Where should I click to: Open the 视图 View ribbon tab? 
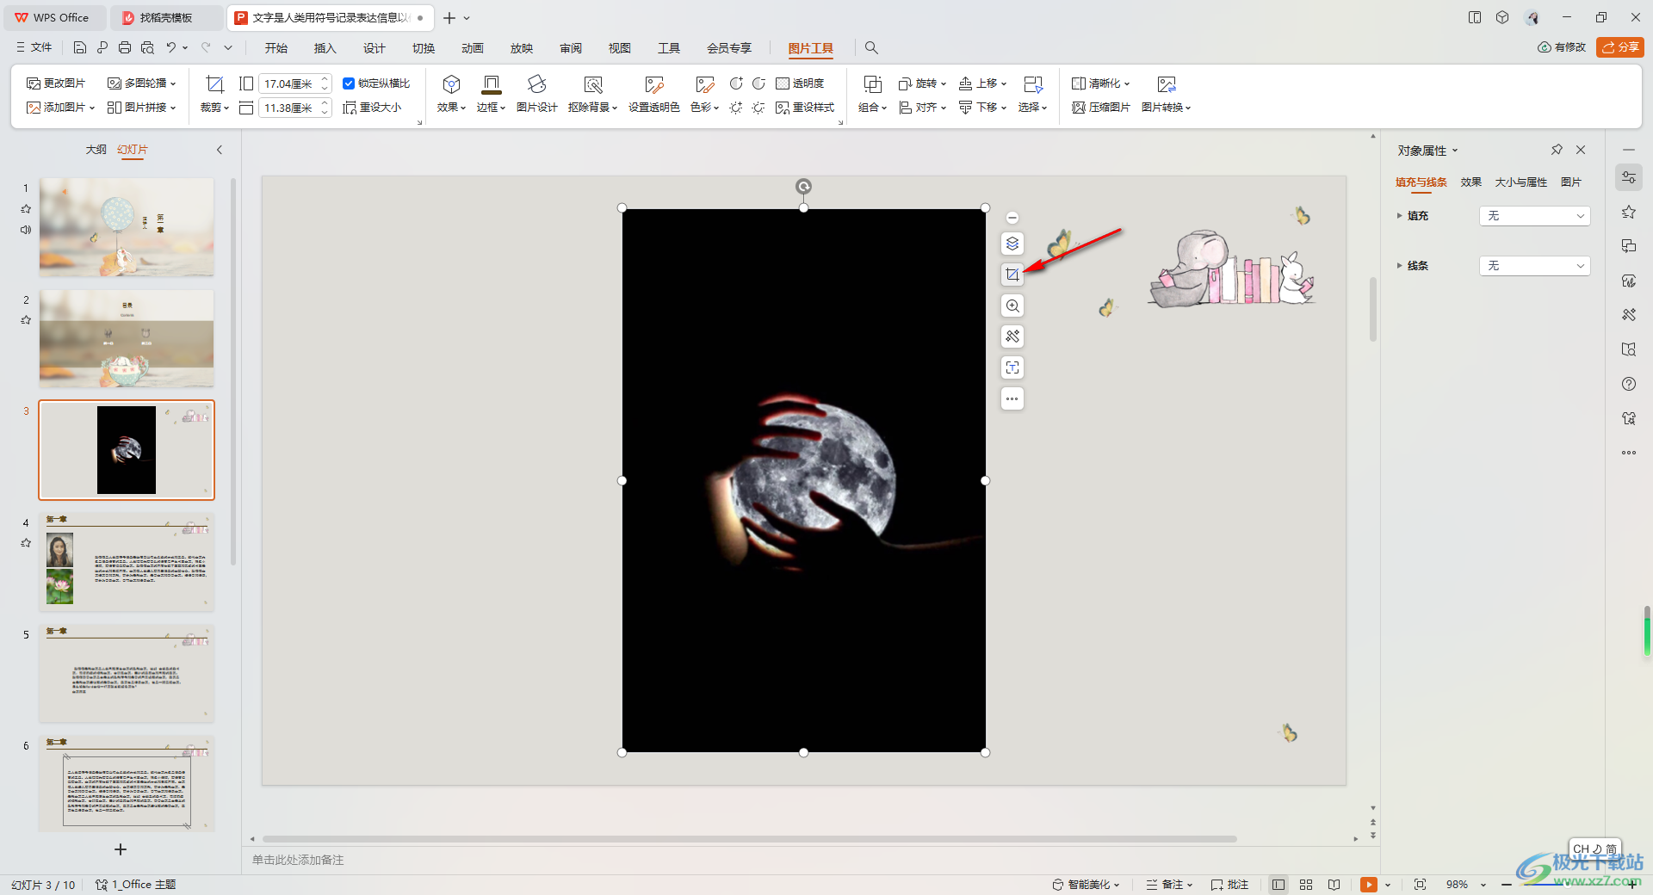tap(619, 48)
